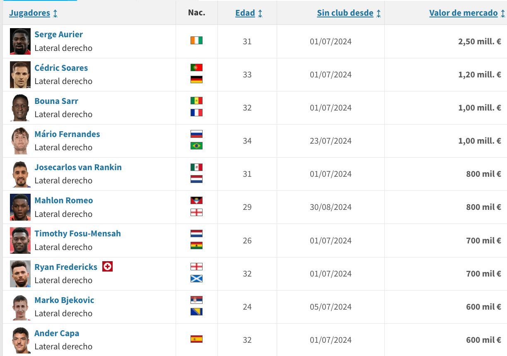This screenshot has height=356, width=507.
Task: Click the Portugal flag for Cédric Soares
Action: (x=196, y=67)
